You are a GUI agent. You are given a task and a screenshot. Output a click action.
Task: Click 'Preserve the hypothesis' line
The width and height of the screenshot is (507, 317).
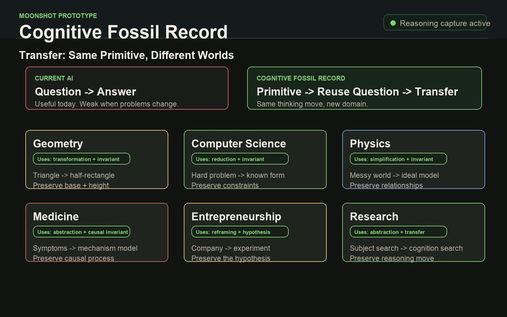231,258
